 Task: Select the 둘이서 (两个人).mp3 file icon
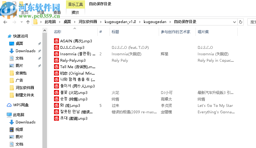[56, 86]
